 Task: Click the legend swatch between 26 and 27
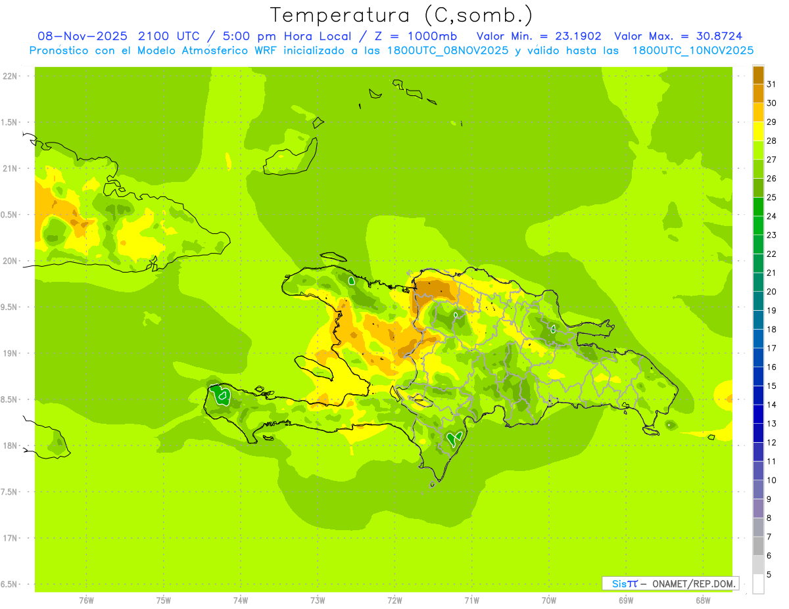pos(759,169)
